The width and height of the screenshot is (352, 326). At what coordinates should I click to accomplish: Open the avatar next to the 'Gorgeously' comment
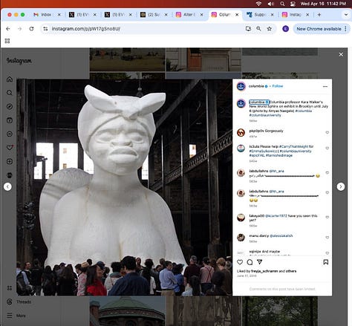[241, 133]
